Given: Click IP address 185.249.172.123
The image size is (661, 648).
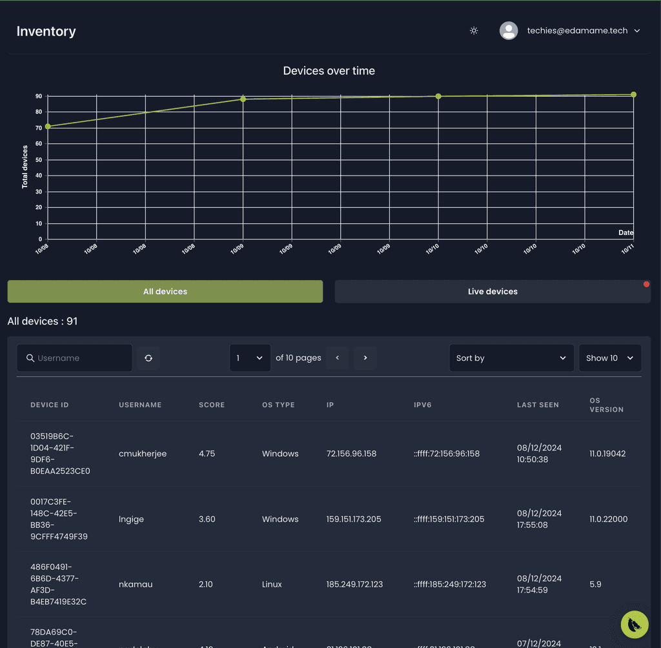Looking at the screenshot, I should 354,584.
